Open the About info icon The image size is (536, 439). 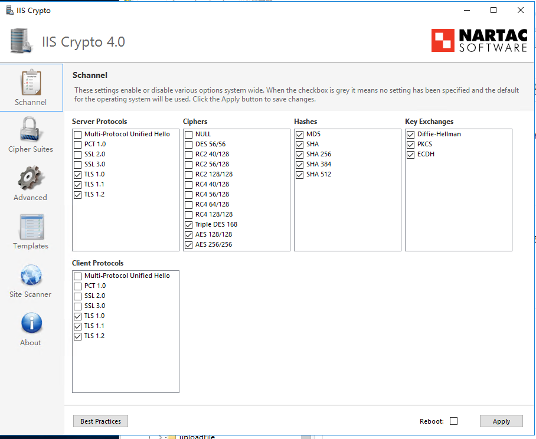(x=31, y=323)
